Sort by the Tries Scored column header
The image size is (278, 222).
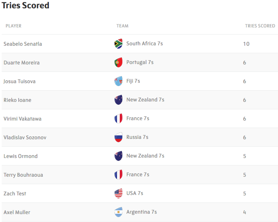tap(260, 26)
